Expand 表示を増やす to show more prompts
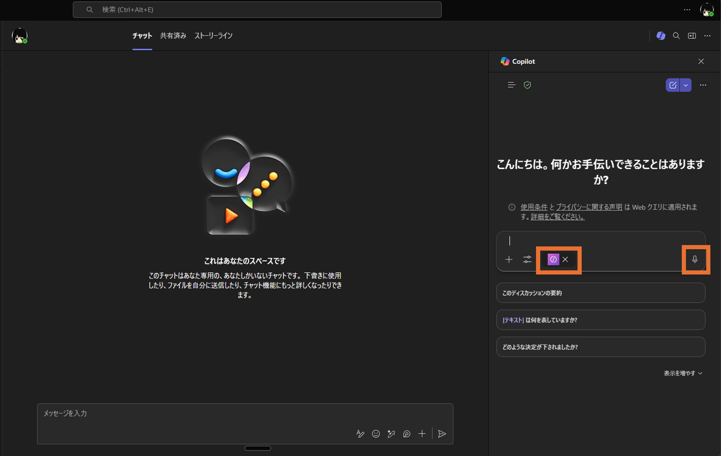Viewport: 721px width, 456px height. tap(683, 373)
